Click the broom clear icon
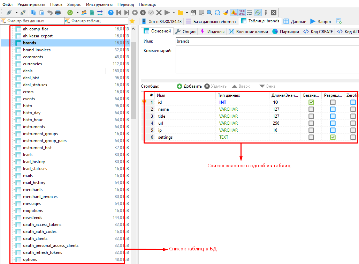The width and height of the screenshot is (359, 264). 226,12
